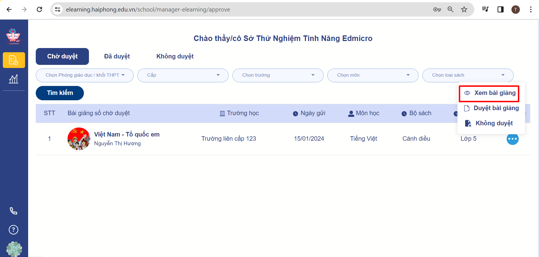Click the user avatar at sidebar bottom

pos(14,249)
